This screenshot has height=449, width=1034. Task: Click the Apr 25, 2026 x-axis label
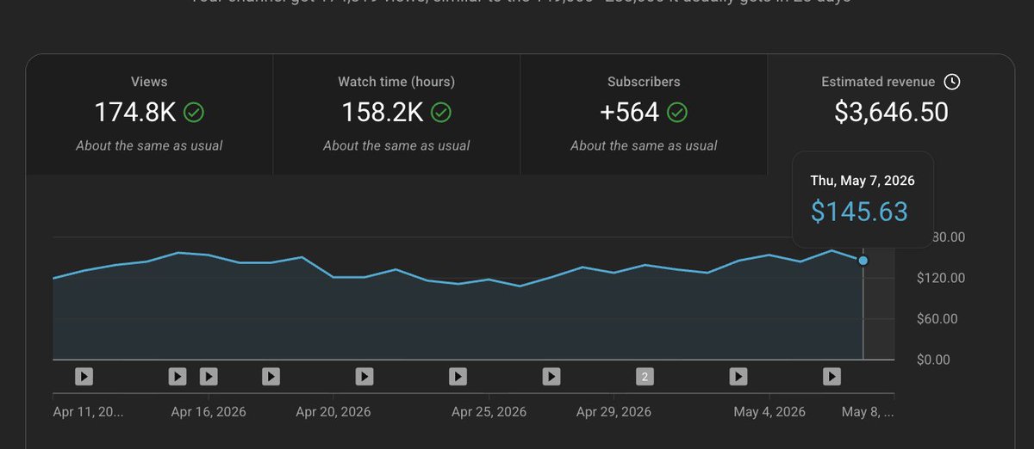click(x=489, y=412)
